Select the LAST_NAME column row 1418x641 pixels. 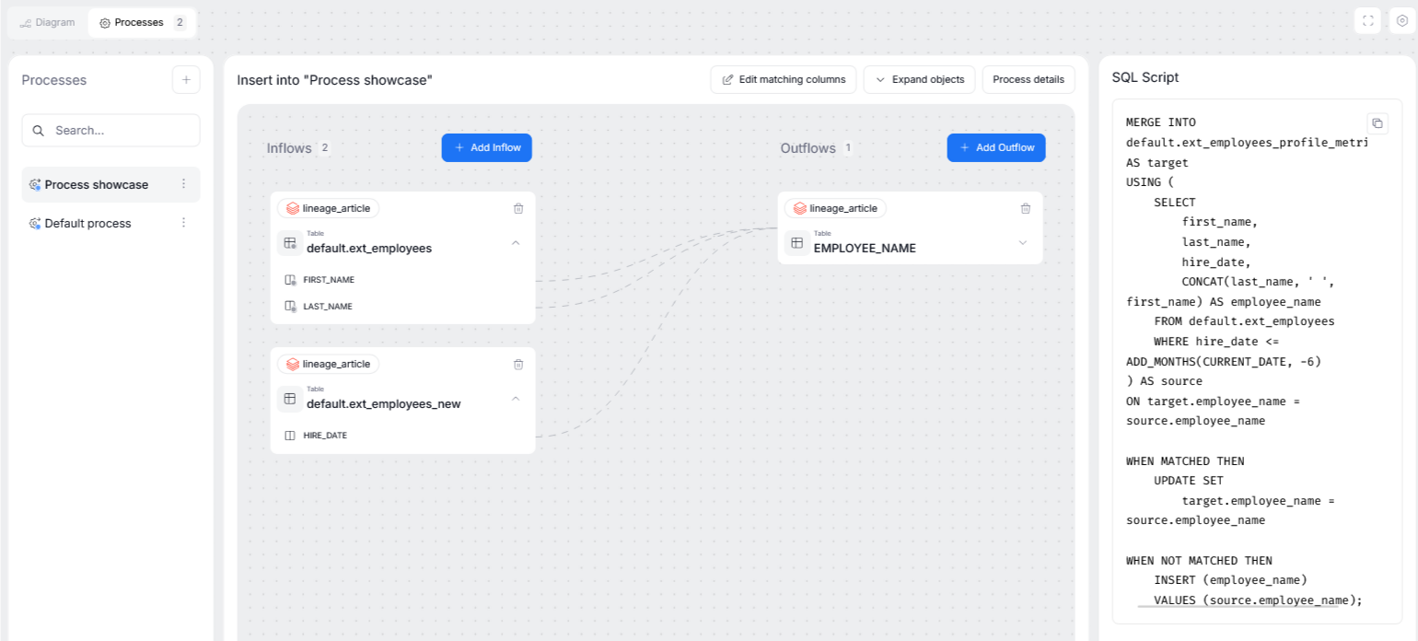click(x=402, y=306)
